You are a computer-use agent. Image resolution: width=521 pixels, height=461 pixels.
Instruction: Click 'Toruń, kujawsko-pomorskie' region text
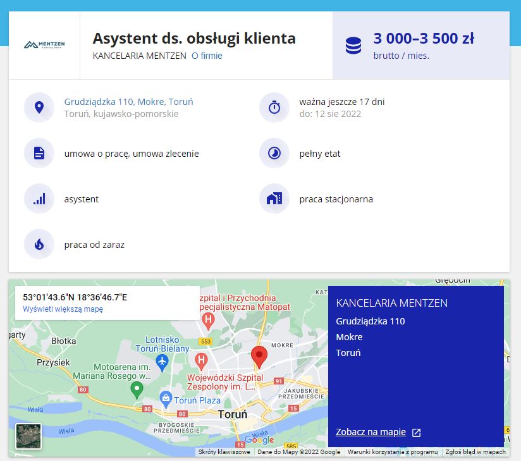click(x=121, y=114)
